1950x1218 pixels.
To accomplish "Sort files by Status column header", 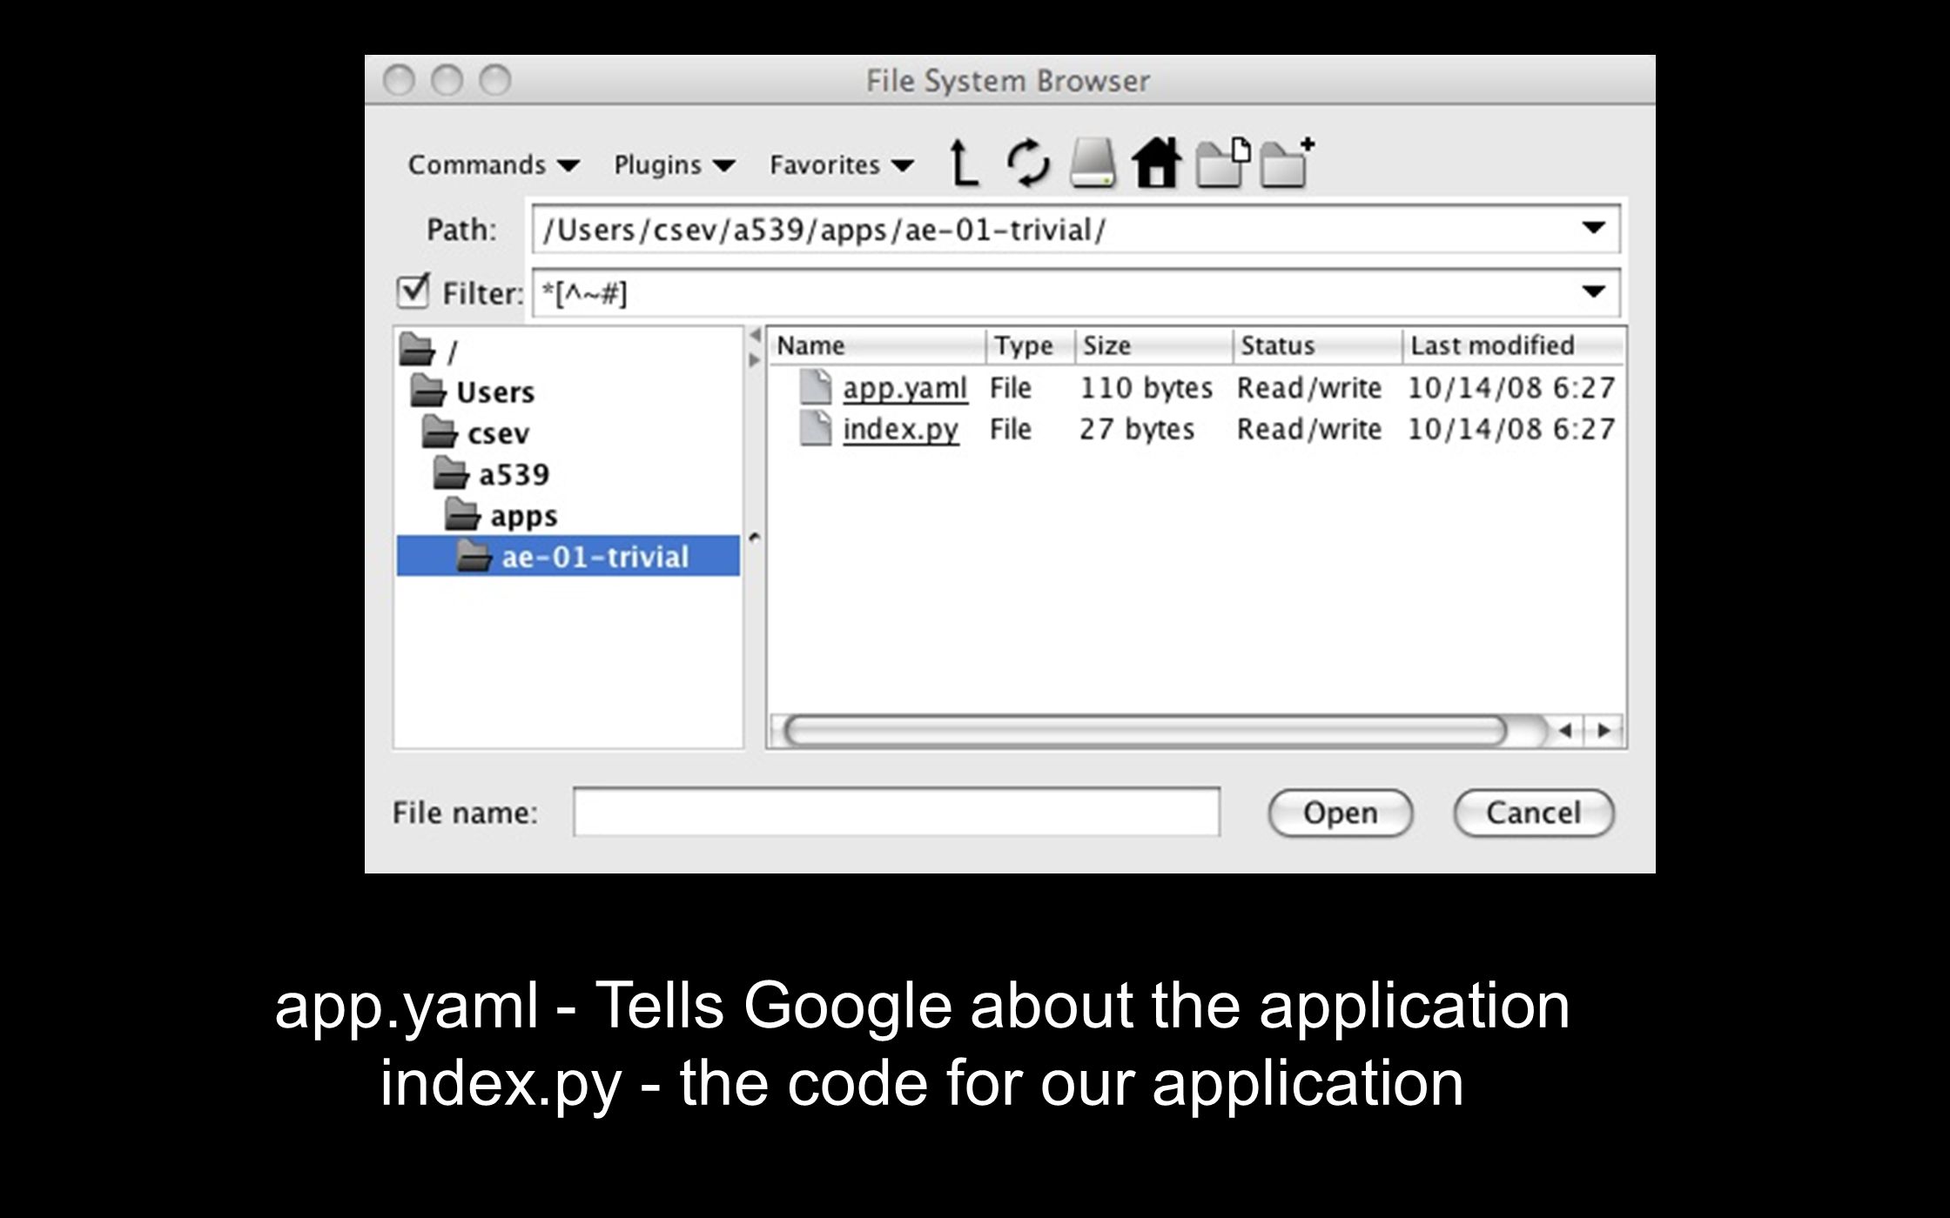I will coord(1318,345).
